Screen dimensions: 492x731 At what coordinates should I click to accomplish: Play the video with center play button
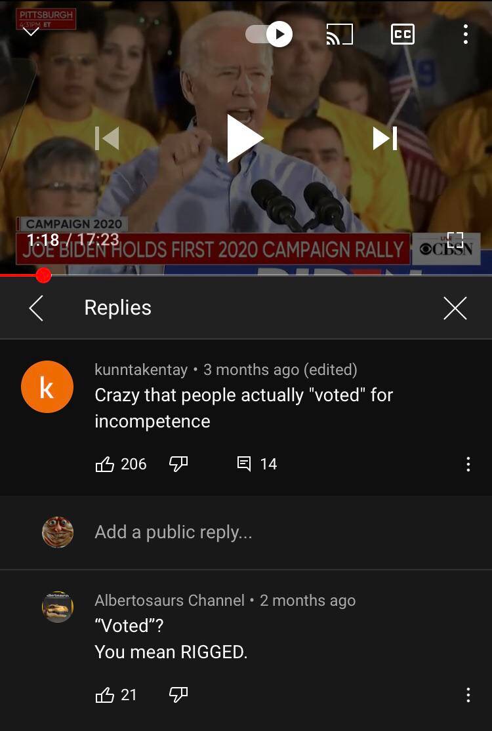[245, 138]
